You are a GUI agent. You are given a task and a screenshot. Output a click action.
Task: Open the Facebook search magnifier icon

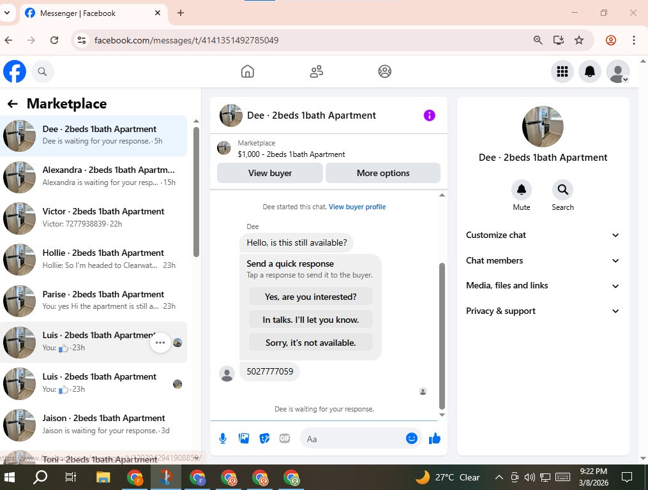(x=42, y=71)
